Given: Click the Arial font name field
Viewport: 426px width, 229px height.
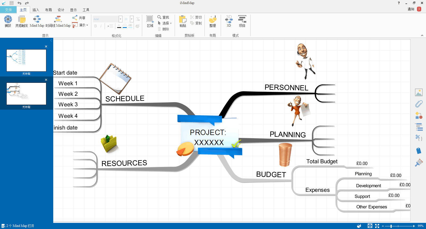Looking at the screenshot, I should pyautogui.click(x=106, y=19).
